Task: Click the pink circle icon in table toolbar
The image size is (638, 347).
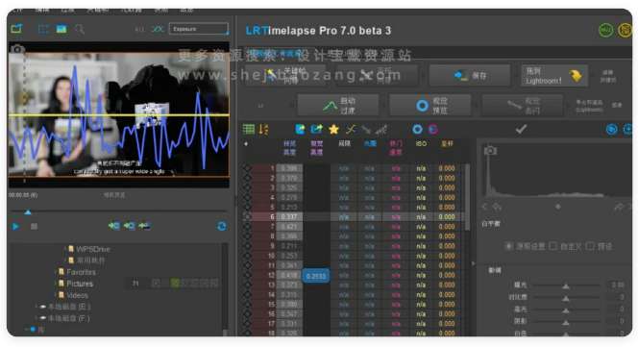Action: click(x=433, y=130)
